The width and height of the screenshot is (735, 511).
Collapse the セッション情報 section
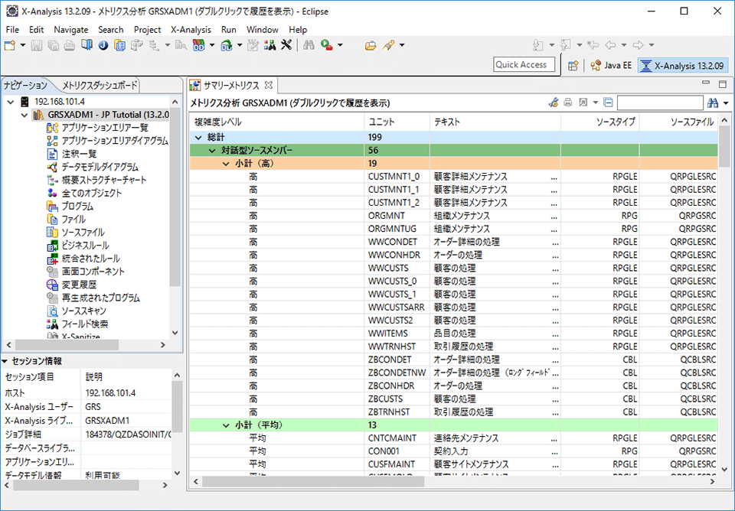5,361
